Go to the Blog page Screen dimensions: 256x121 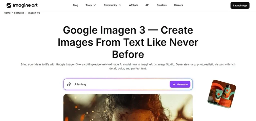[75, 5]
